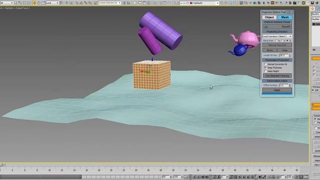Viewport: 320px width, 180px height.
Task: Toggle Window/Crossing selection mode
Action: point(29,3)
